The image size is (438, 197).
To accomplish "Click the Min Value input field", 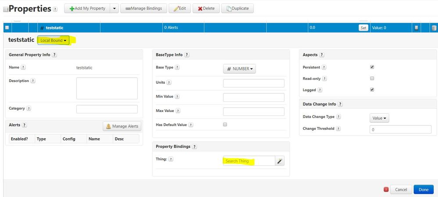I will coord(254,97).
